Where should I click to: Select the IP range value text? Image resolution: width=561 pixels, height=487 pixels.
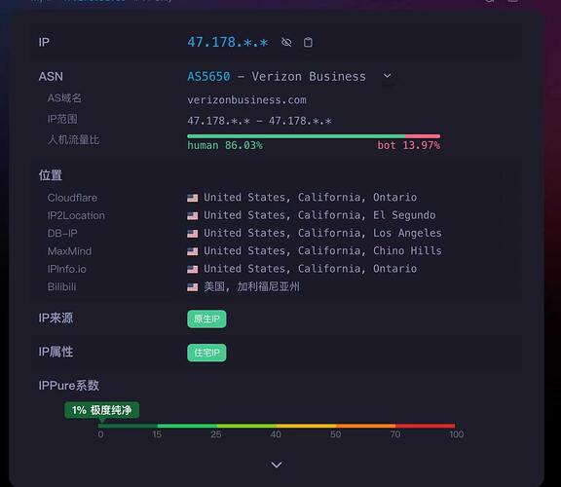[259, 121]
